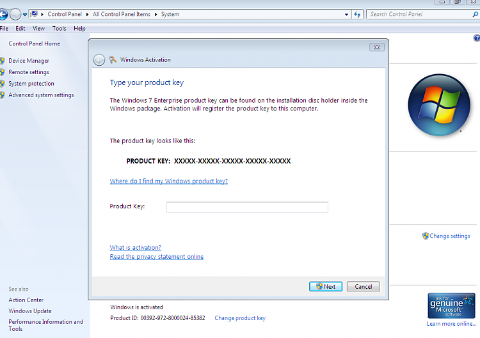Viewport: 480px width, 338px height.
Task: Open the Help menu
Action: 79,28
